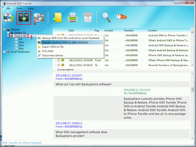The image size is (196, 147).
Task: Click the Flag column header
Action: tap(97, 30)
